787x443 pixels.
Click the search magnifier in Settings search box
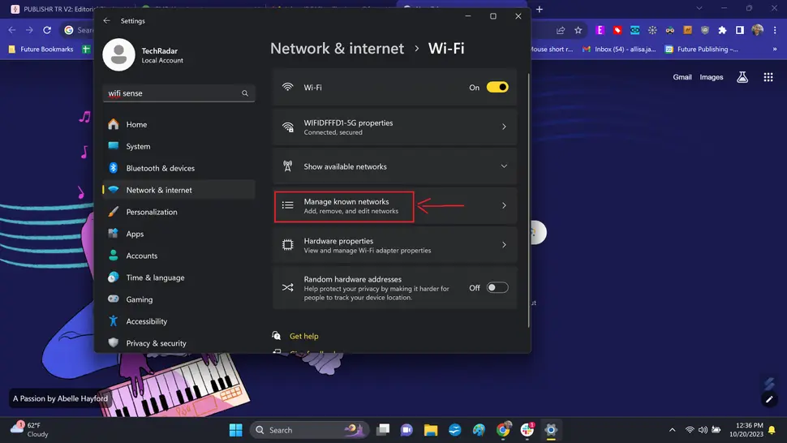pos(245,93)
